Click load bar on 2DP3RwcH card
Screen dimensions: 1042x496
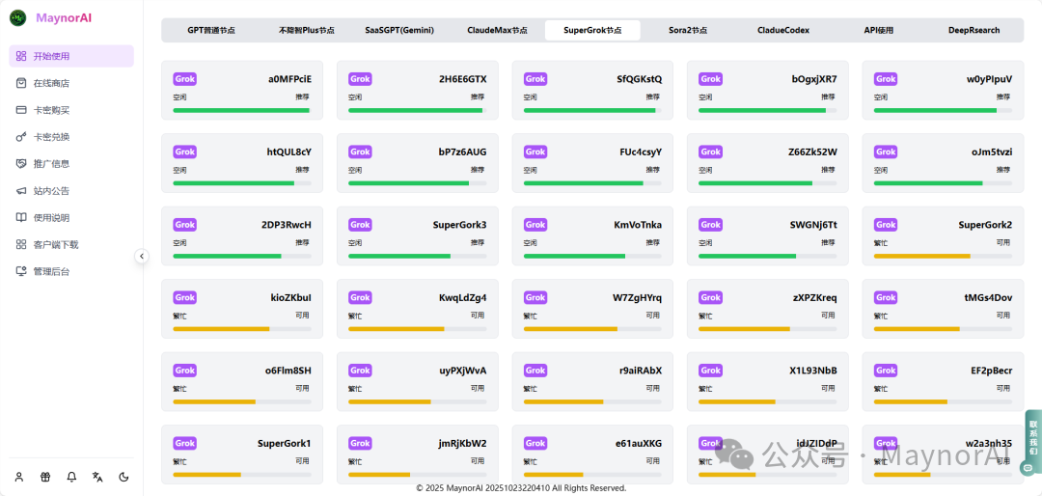point(242,256)
